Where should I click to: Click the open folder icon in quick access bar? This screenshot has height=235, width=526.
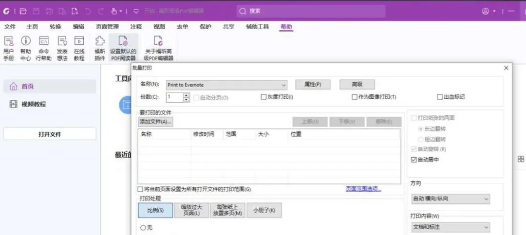[23, 11]
